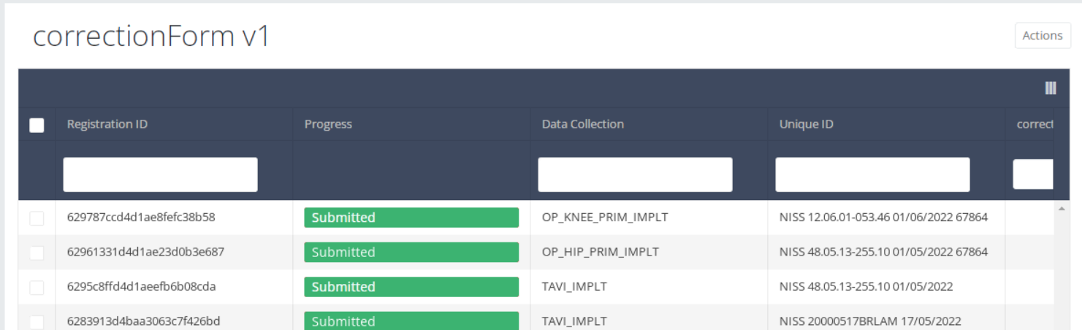Image resolution: width=1082 pixels, height=330 pixels.
Task: Open registration 6295c8ffd4d1aeefb6b08cda
Action: [x=141, y=287]
